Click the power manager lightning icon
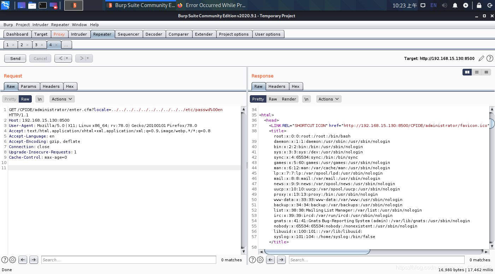Image resolution: width=495 pixels, height=274 pixels. click(466, 5)
